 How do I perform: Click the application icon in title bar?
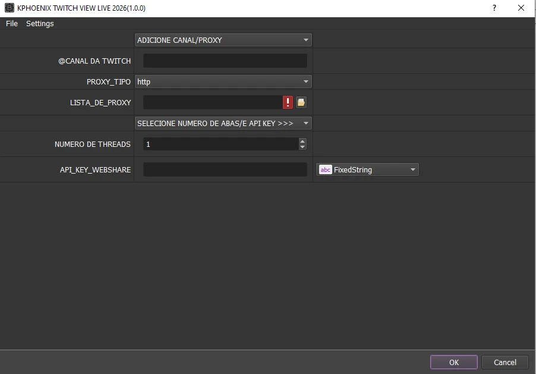pyautogui.click(x=10, y=8)
